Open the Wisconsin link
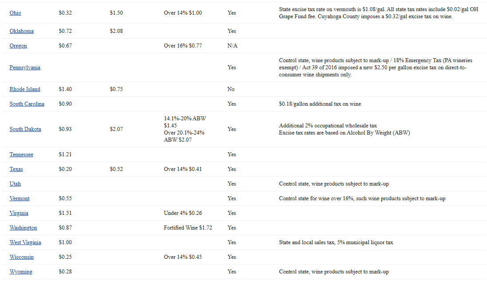Image resolution: width=487 pixels, height=281 pixels. tap(21, 257)
